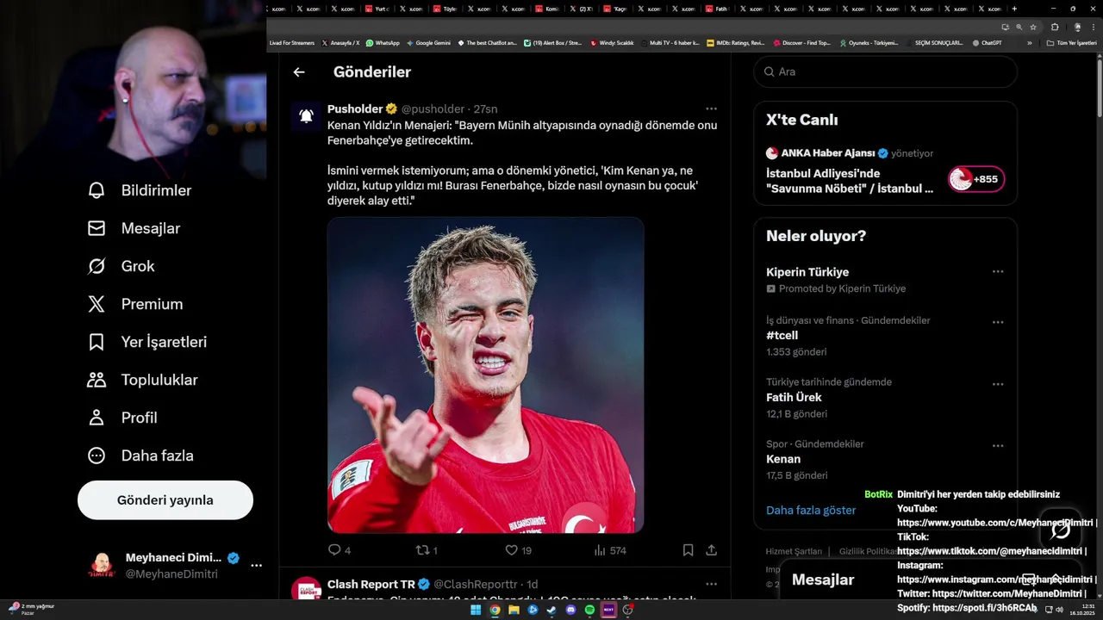Open more options for Pusholder post

[x=711, y=108]
